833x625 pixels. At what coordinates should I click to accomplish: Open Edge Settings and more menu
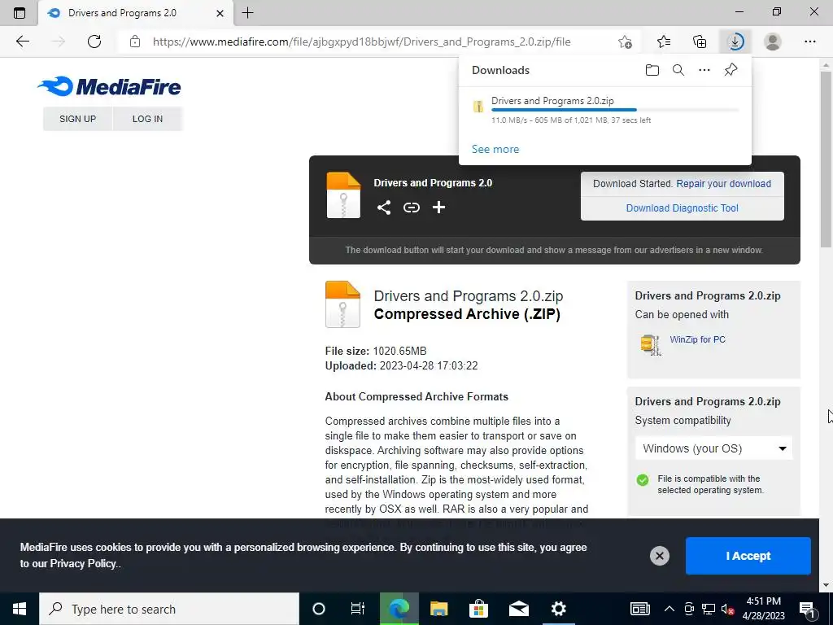809,42
